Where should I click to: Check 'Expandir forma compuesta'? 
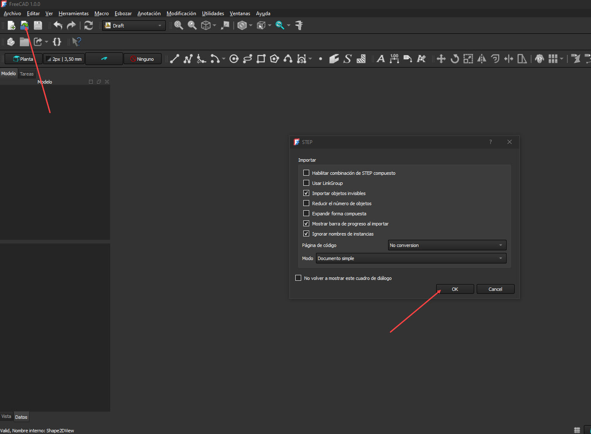[306, 213]
